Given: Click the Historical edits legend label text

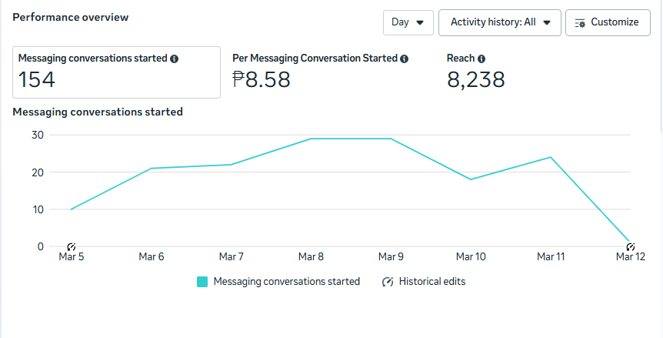Looking at the screenshot, I should (431, 282).
